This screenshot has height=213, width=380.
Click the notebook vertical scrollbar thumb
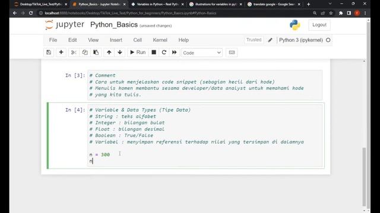364,176
